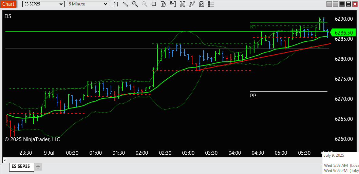Click the orange Chart title button
The image size is (359, 174).
pyautogui.click(x=8, y=4)
